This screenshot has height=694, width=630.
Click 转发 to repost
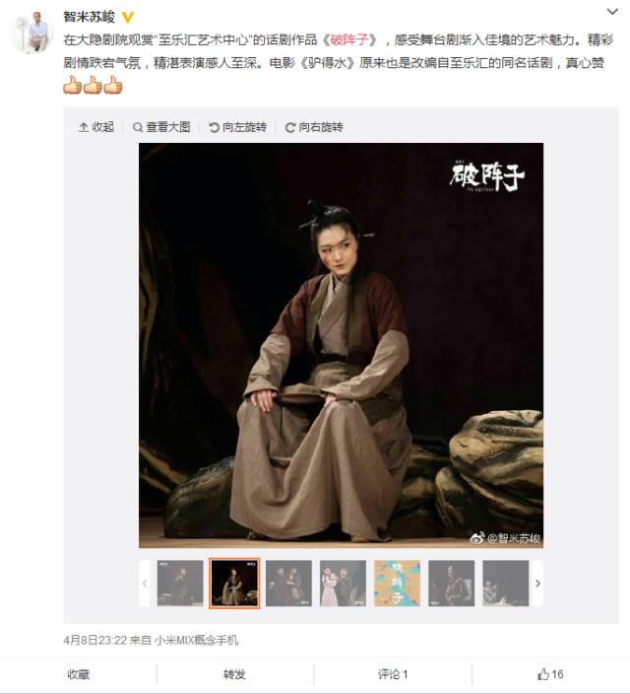[x=234, y=674]
